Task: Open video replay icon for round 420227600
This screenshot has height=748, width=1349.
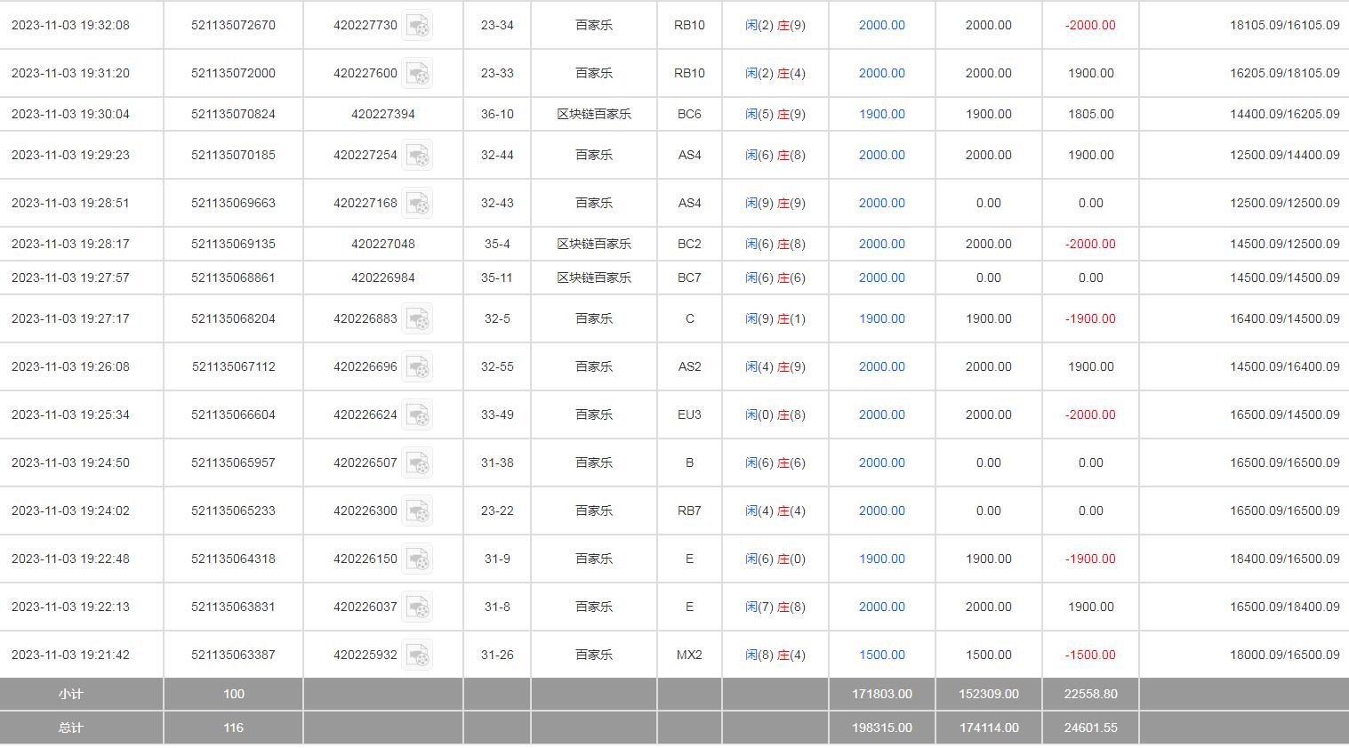Action: tap(417, 74)
